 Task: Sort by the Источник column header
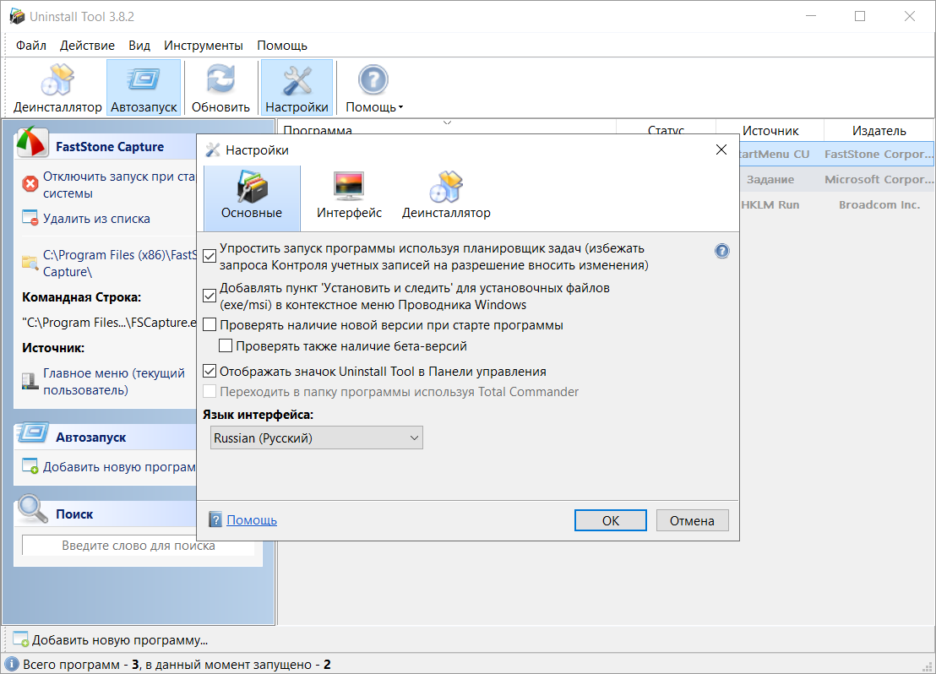point(770,130)
